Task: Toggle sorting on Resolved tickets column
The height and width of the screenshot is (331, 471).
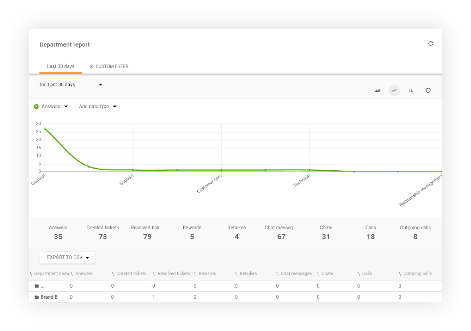Action: pos(154,273)
